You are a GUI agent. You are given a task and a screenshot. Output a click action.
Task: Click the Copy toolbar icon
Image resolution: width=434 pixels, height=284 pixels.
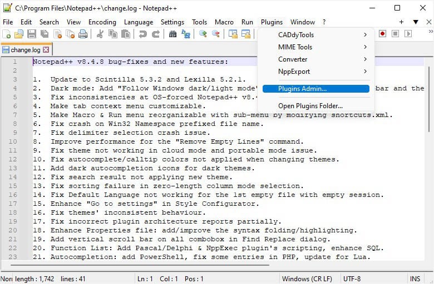112,34
